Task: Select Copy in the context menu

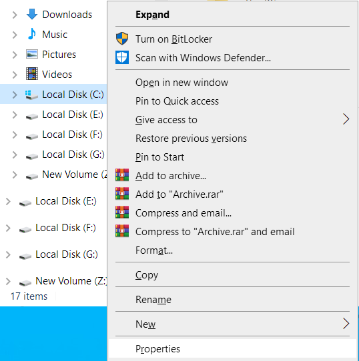Action: coord(233,275)
